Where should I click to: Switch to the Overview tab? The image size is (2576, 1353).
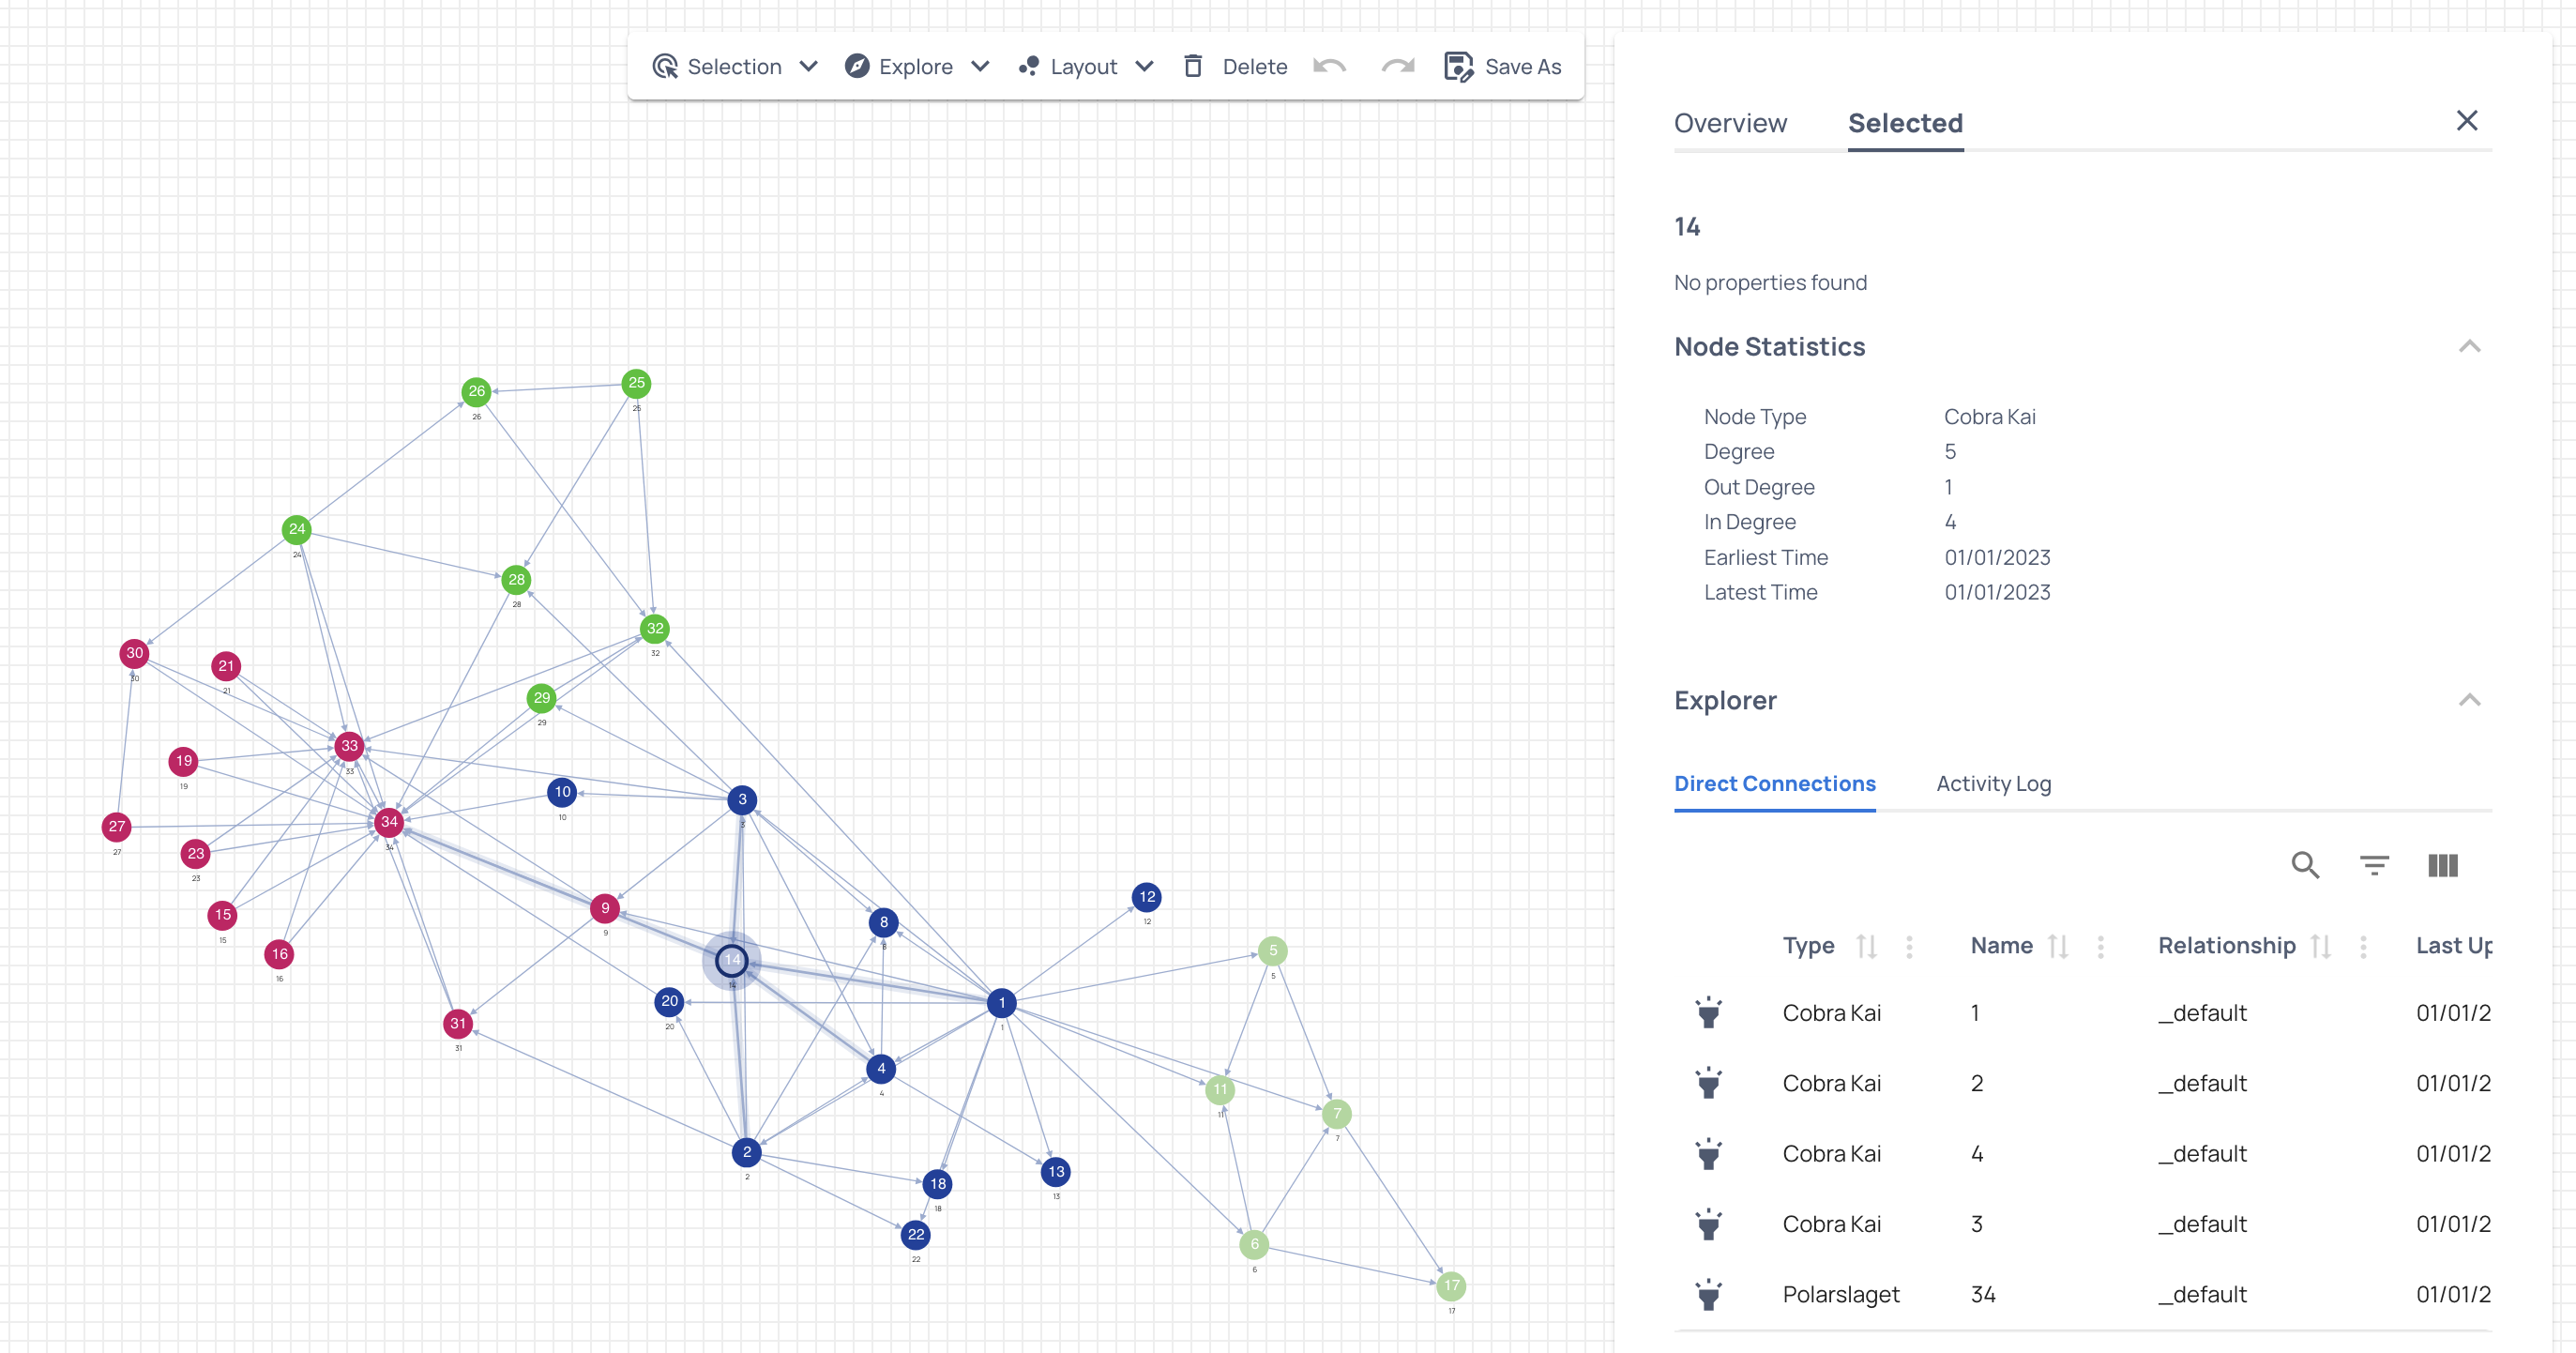click(x=1730, y=123)
